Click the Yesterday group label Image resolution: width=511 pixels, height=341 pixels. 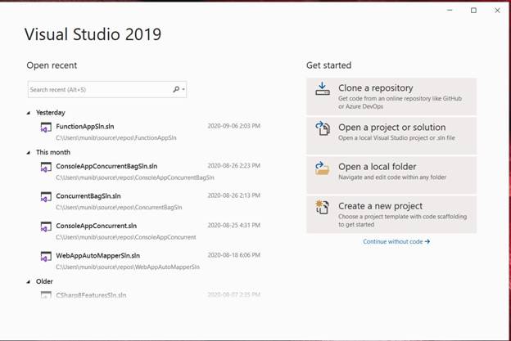click(51, 113)
